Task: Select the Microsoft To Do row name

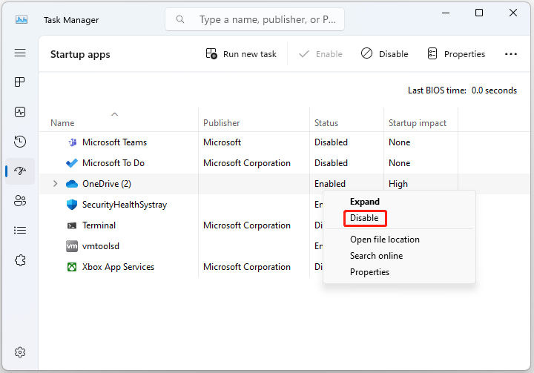Action: pyautogui.click(x=113, y=163)
